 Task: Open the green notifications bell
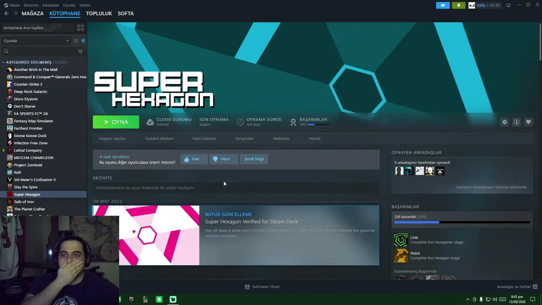click(x=459, y=6)
